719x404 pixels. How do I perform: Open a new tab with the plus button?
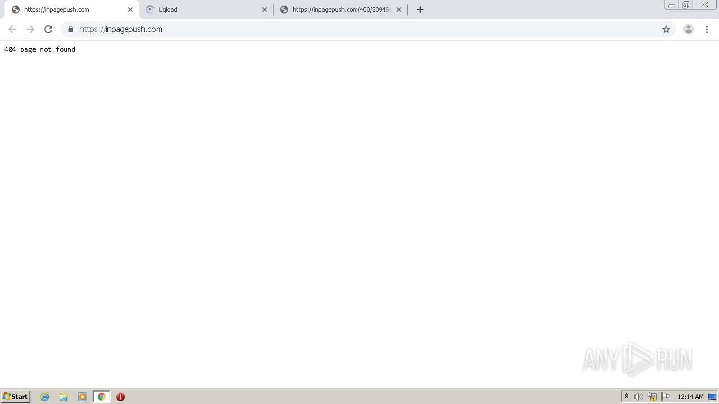click(x=420, y=10)
